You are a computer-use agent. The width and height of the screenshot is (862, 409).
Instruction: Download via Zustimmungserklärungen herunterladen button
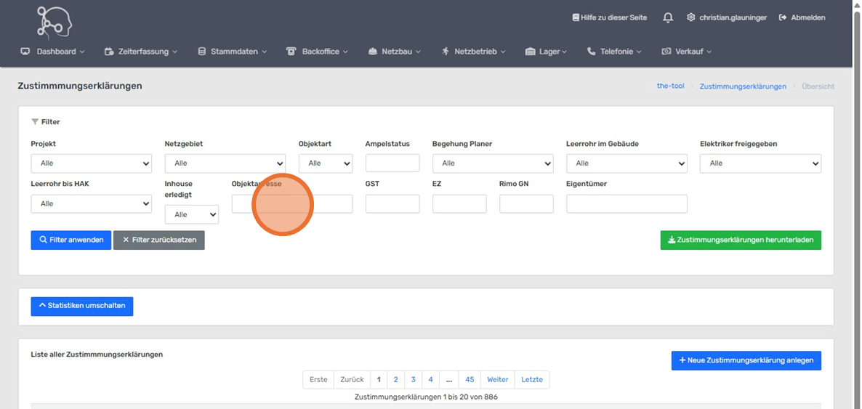click(x=740, y=240)
